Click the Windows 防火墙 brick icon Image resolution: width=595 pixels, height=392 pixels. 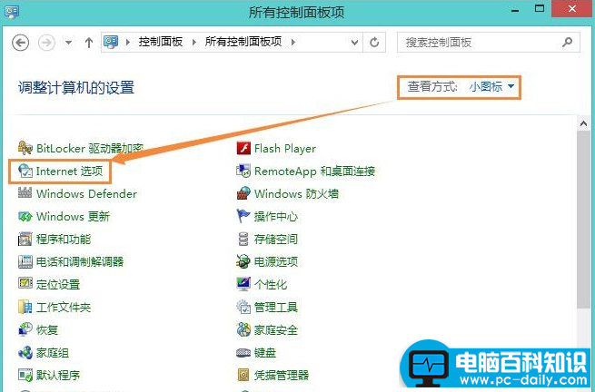(x=243, y=193)
